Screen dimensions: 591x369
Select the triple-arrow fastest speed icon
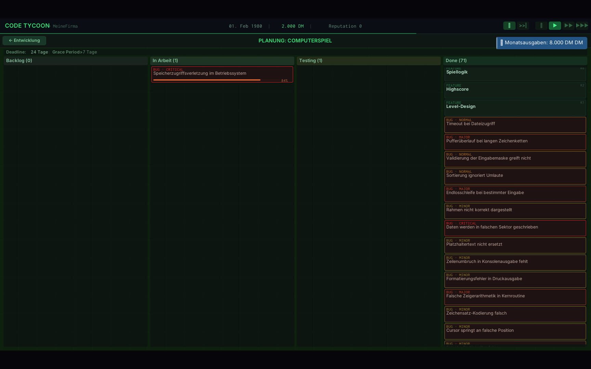click(581, 25)
